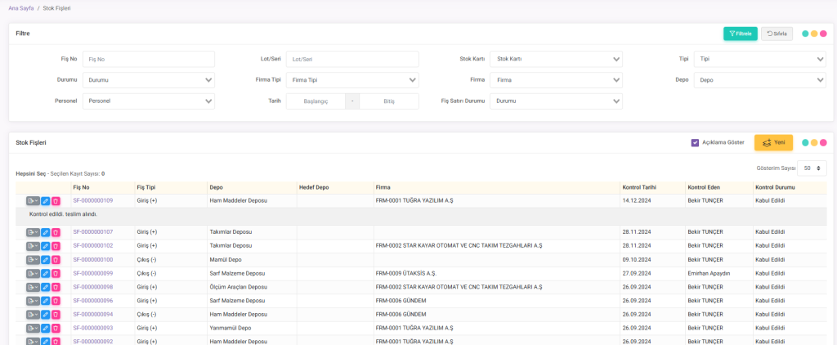
Task: Click delete trash icon for SF-0000000107
Action: click(56, 232)
